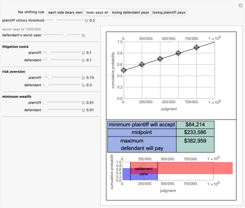Screen dimensions: 245x208
Task: Click locator point near 0.9 cumulative probability
Action: click(196, 48)
